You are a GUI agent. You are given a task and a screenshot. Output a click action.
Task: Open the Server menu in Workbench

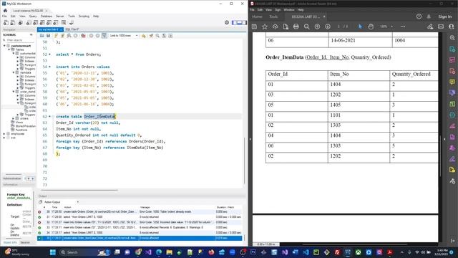60,16
